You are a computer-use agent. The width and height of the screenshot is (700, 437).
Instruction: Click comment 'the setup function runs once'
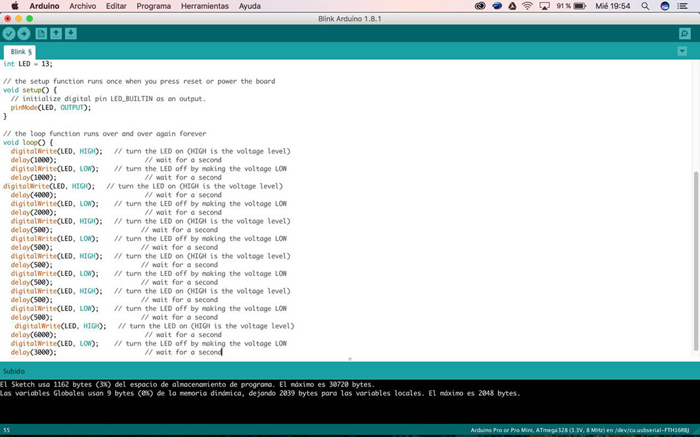pos(139,81)
